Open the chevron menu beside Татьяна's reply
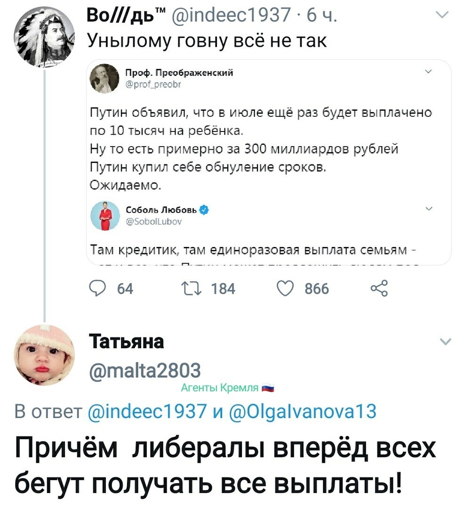Image resolution: width=465 pixels, height=509 pixels. tap(446, 342)
